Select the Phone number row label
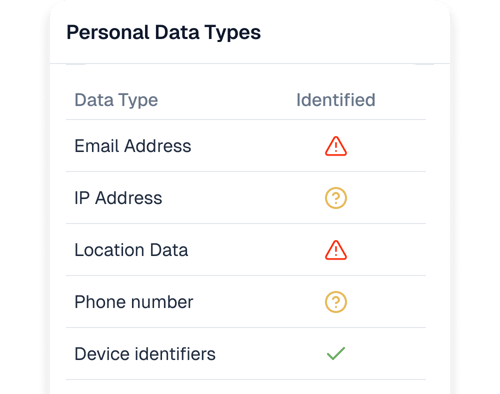Viewport: 500px width, 394px height. click(x=133, y=302)
